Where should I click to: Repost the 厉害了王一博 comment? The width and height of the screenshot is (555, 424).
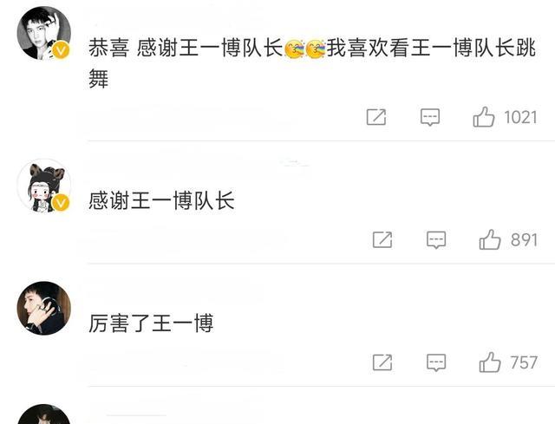pyautogui.click(x=382, y=362)
